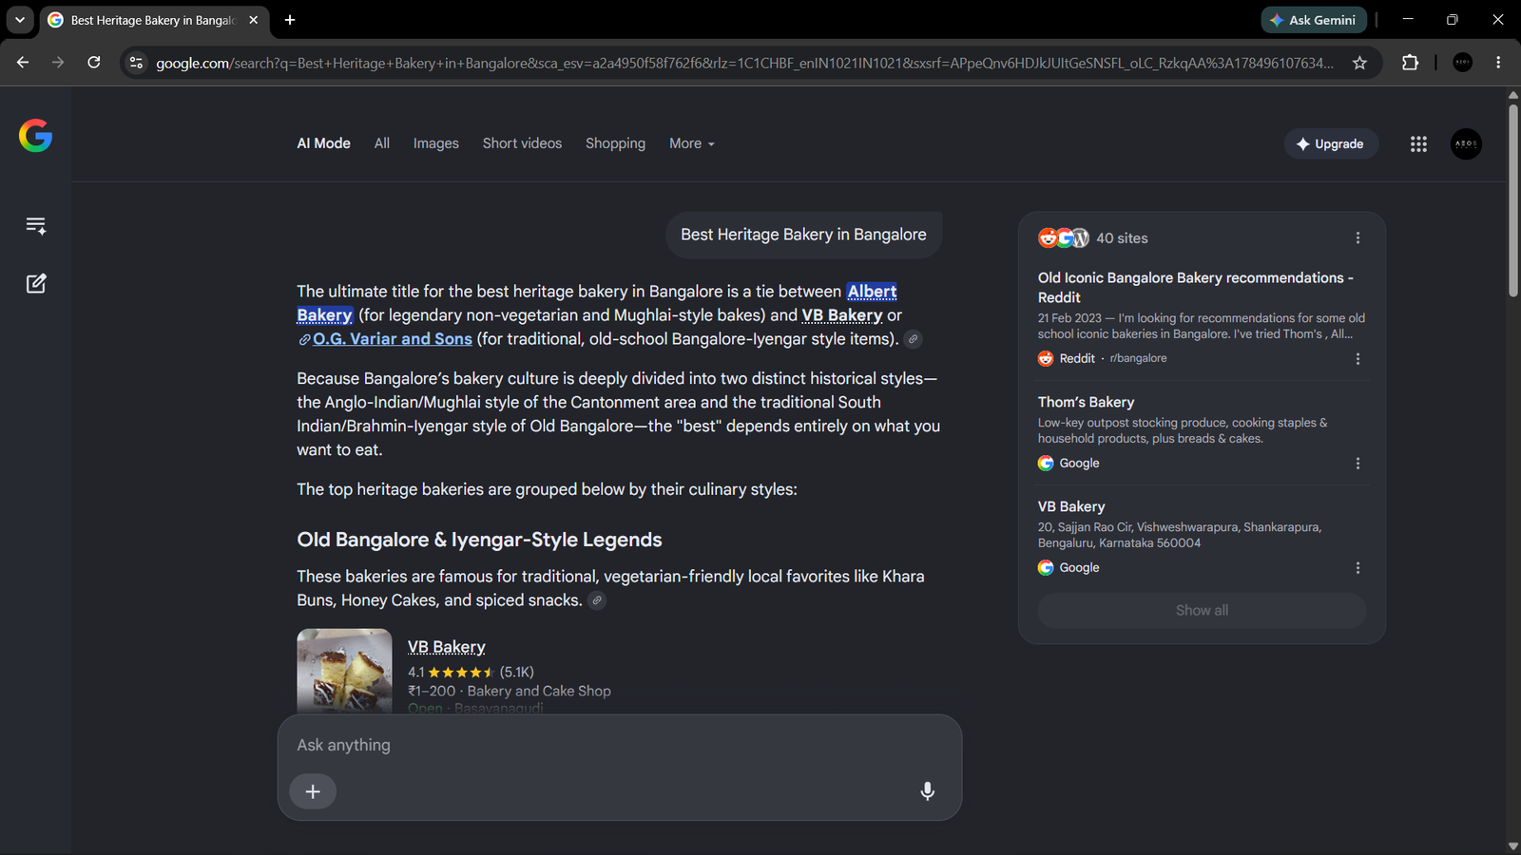Open the VB Bakery link in the first paragraph
The height and width of the screenshot is (855, 1521).
pos(842,315)
